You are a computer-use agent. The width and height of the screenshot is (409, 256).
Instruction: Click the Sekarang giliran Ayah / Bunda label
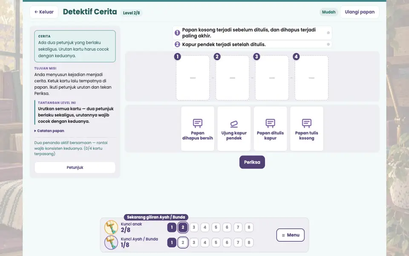click(156, 217)
